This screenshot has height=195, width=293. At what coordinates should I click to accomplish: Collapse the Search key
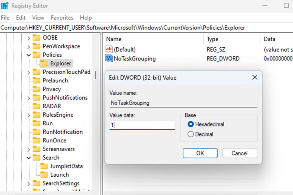click(28, 158)
